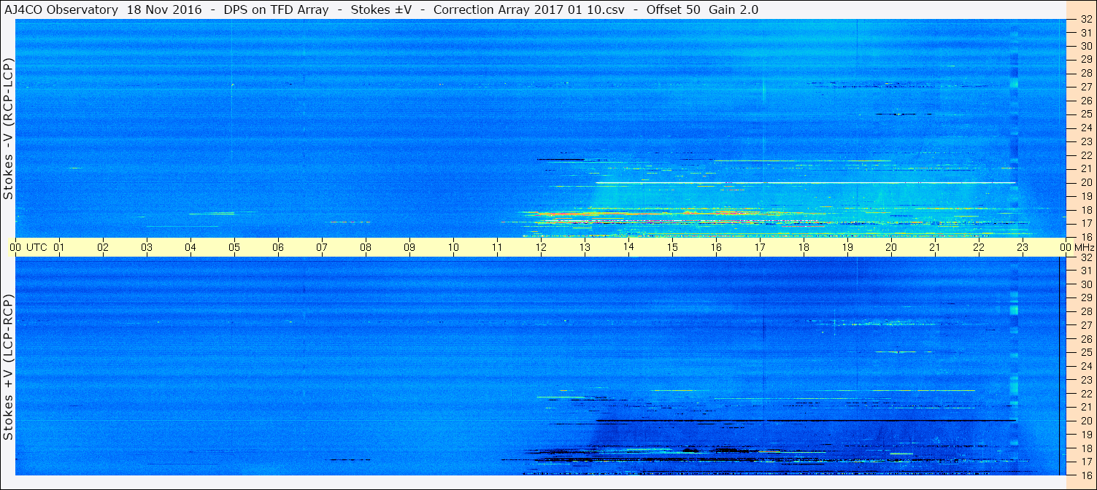
Task: Select the 14 hour time marker
Action: tap(629, 247)
